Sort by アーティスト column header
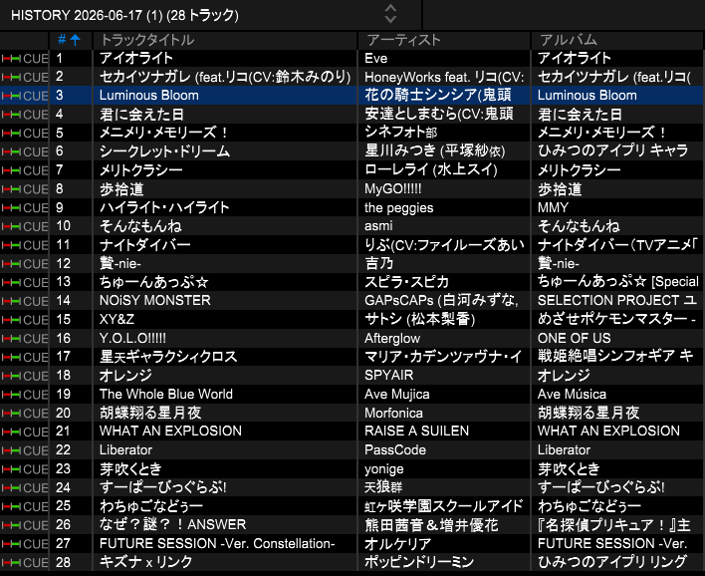This screenshot has height=576, width=705. (x=444, y=40)
